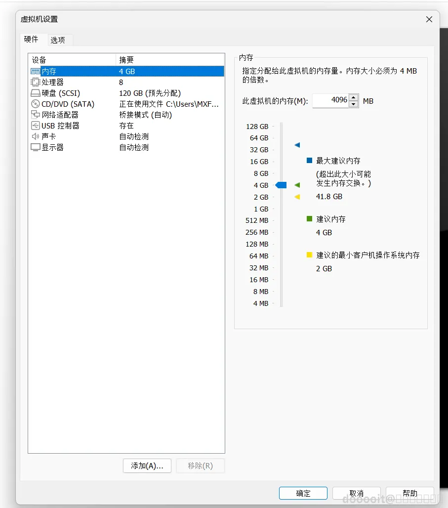
Task: Select the 处理器 device icon
Action: pos(36,82)
